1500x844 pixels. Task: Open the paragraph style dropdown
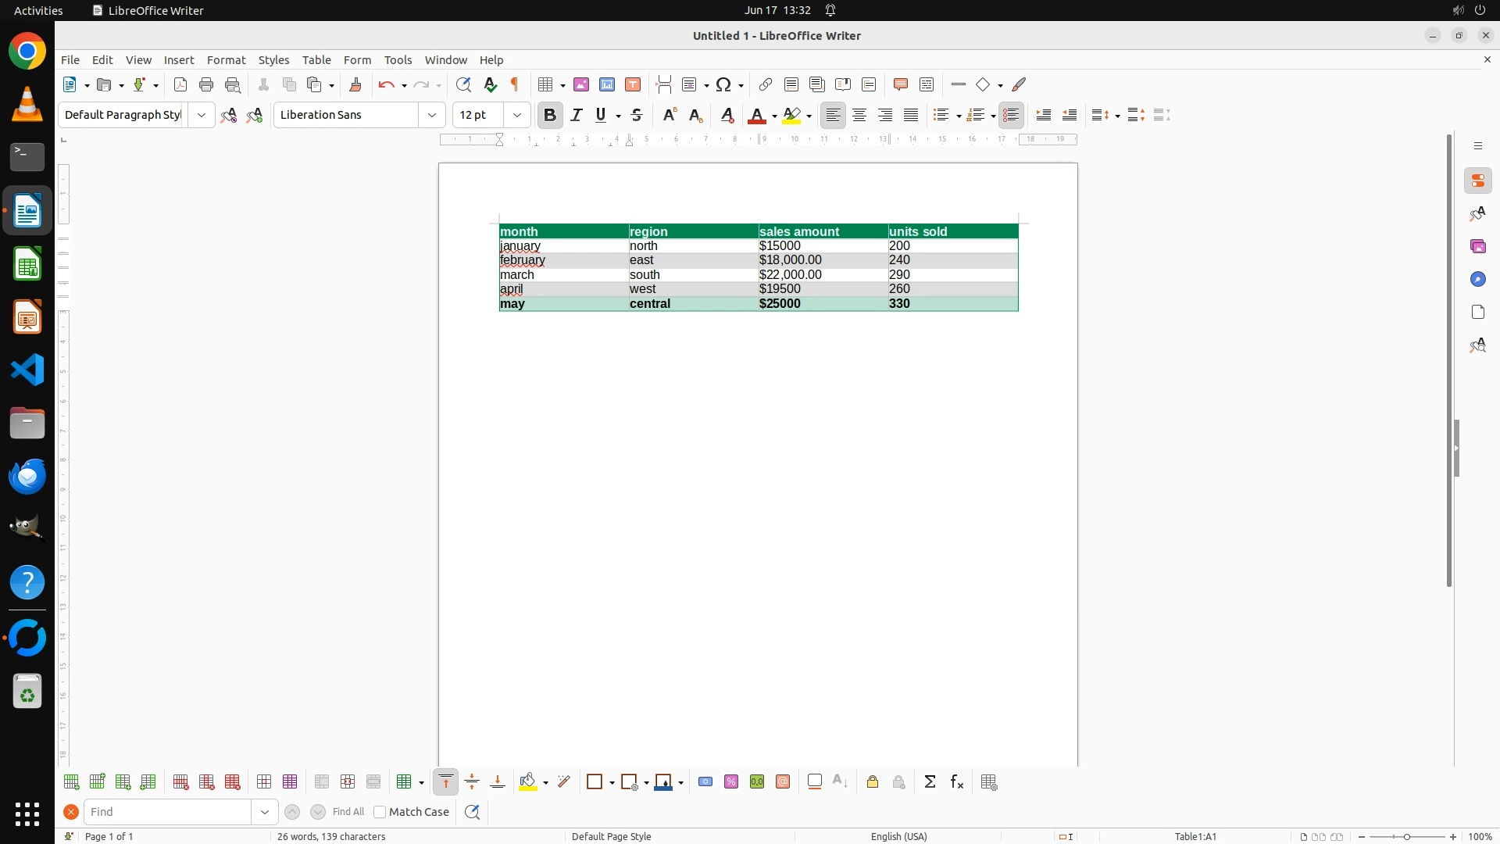(x=202, y=115)
